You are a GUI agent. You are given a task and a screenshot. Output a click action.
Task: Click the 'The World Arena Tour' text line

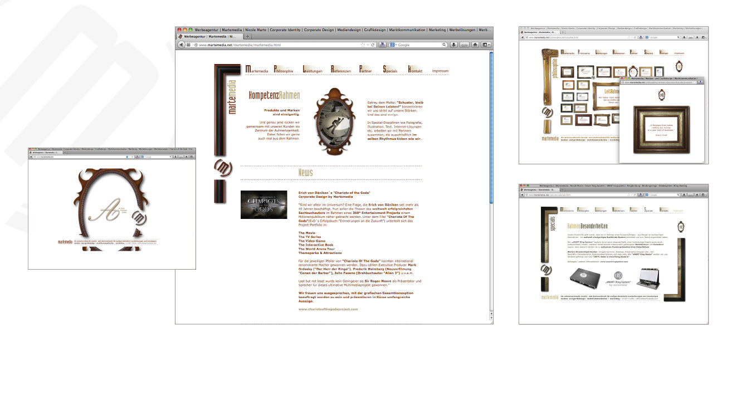[317, 248]
